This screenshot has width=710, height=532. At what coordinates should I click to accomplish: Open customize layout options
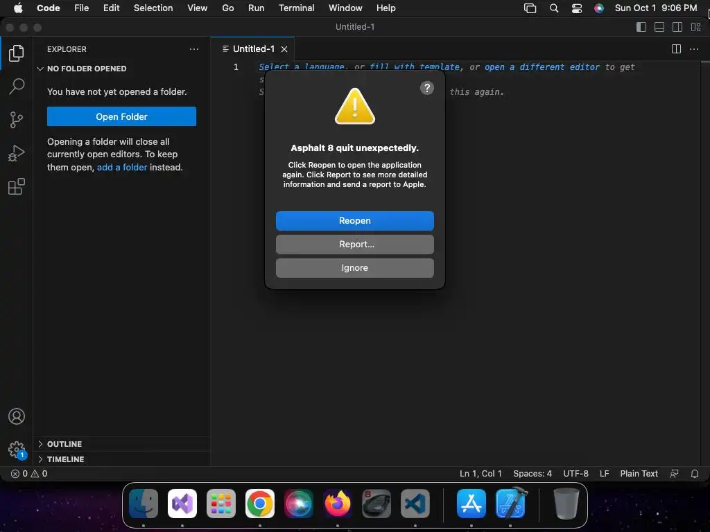(x=695, y=27)
